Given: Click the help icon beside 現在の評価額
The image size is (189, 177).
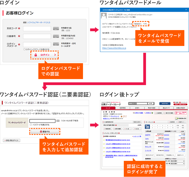Looking at the screenshot, I should click(116, 125).
